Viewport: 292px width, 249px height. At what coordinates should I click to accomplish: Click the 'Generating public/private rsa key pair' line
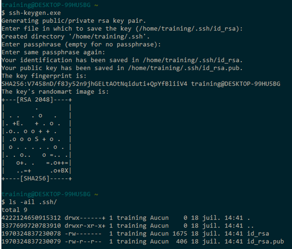click(x=73, y=21)
